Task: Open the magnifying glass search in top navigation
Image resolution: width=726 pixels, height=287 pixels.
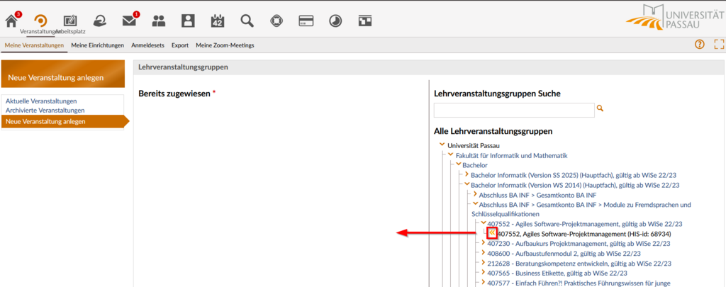Action: (247, 21)
